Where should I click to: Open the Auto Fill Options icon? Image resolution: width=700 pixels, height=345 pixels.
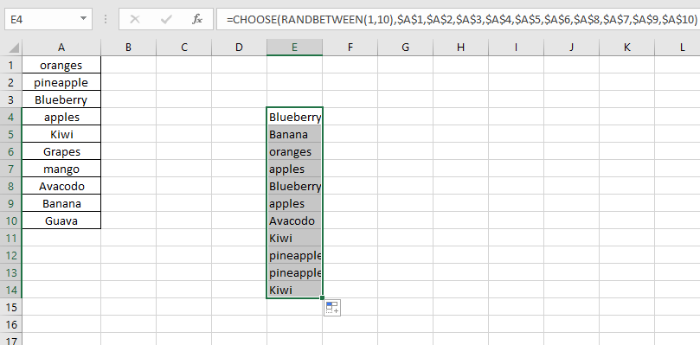[x=332, y=308]
